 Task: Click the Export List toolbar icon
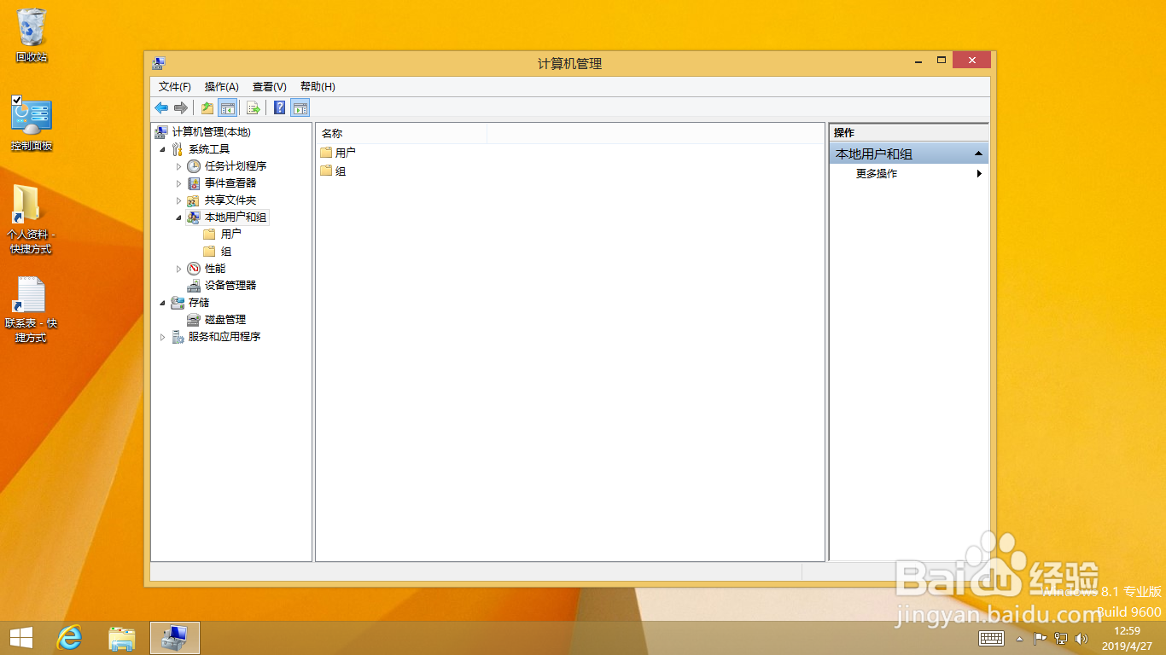[254, 107]
